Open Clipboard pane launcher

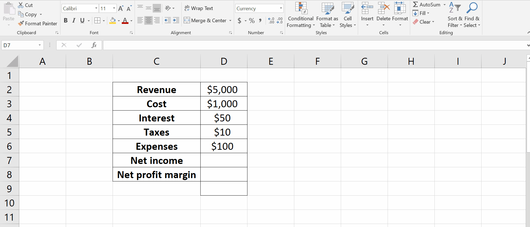(x=57, y=33)
